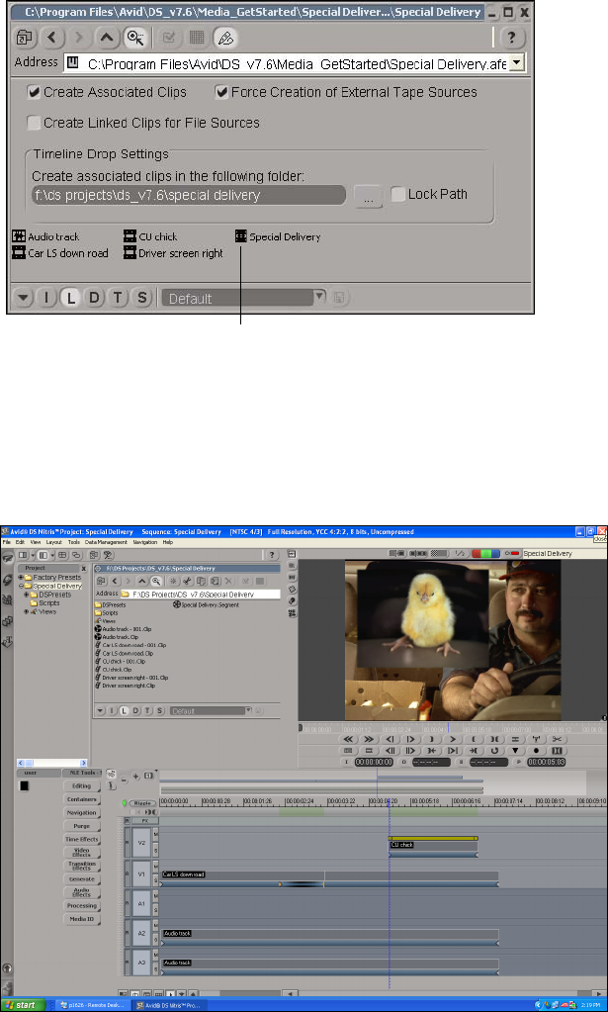This screenshot has height=1012, width=608.
Task: Click the black color swatch in user panel
Action: tap(25, 785)
